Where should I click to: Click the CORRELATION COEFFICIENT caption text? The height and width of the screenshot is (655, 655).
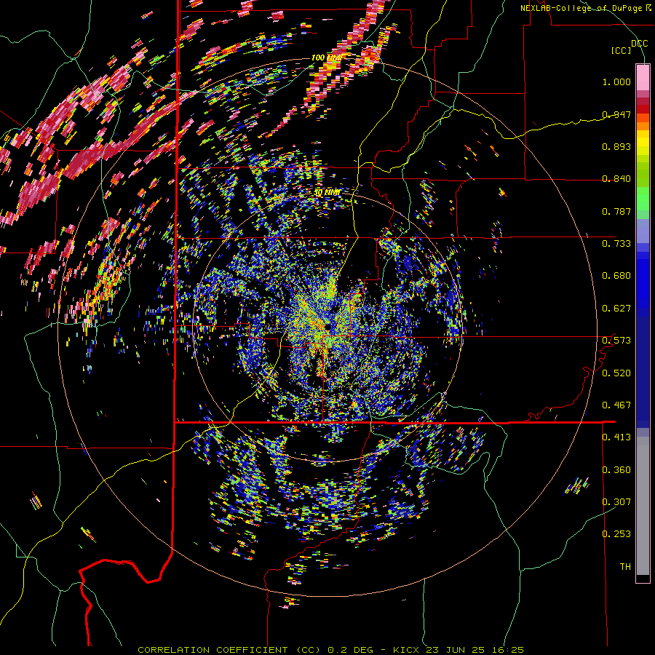click(213, 650)
